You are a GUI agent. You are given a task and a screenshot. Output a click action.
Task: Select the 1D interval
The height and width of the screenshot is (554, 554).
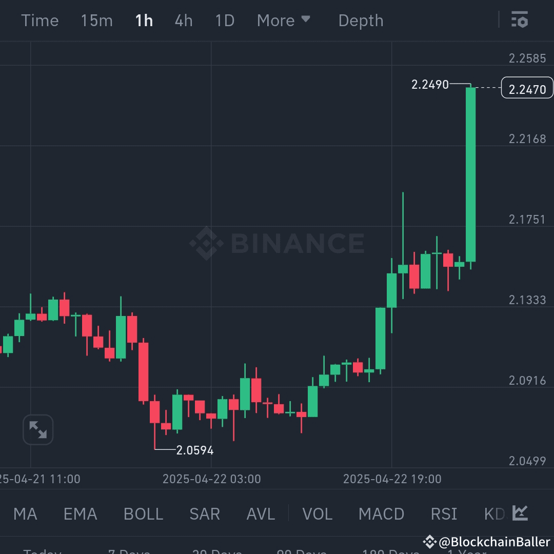(224, 20)
